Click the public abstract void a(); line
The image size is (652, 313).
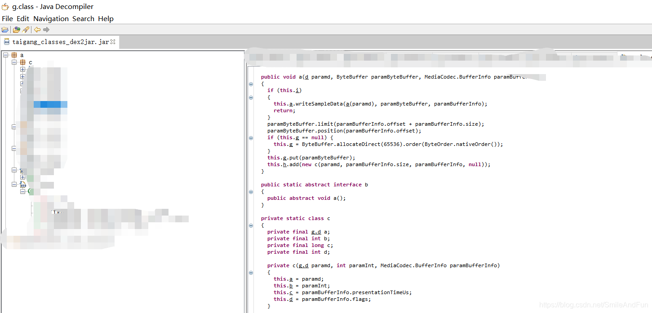[x=306, y=198]
